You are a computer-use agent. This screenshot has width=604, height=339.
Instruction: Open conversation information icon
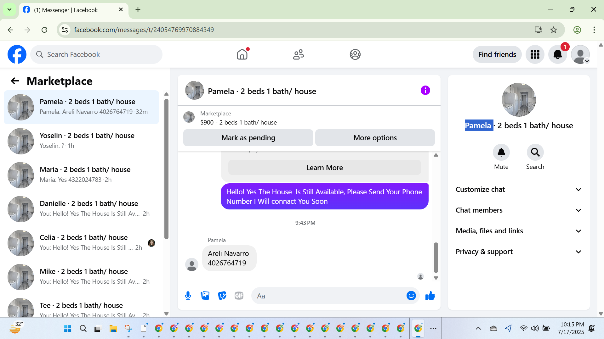click(x=425, y=91)
